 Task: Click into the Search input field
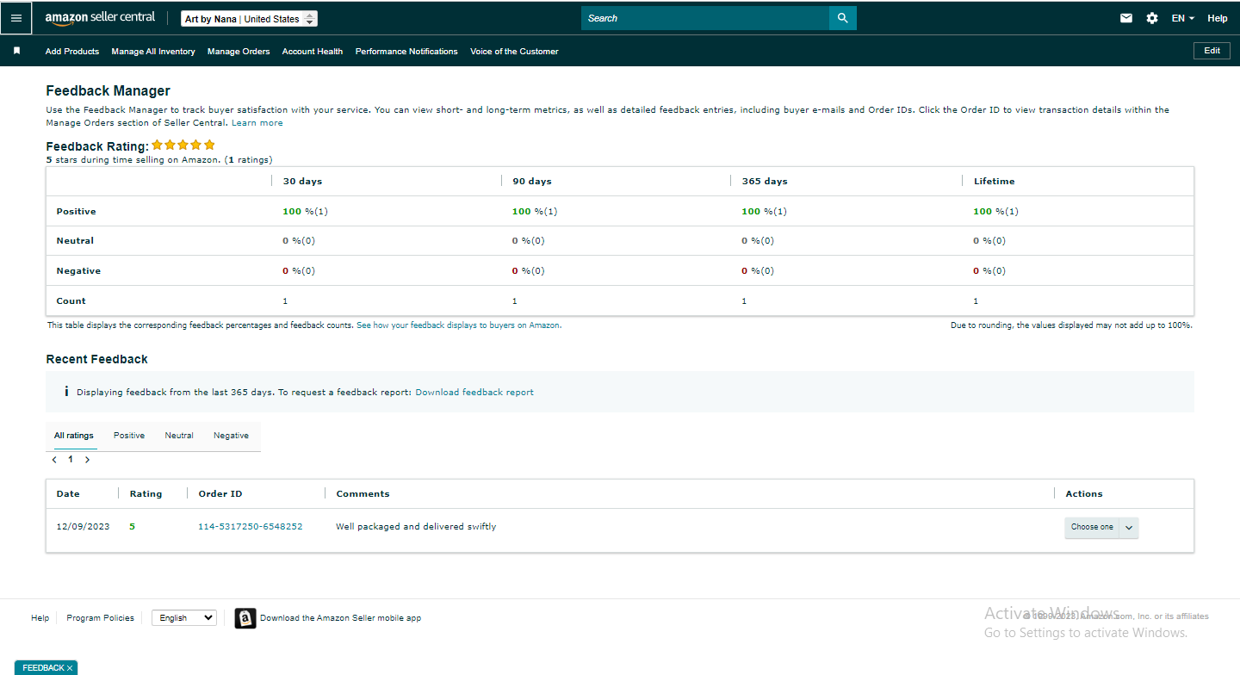(705, 18)
